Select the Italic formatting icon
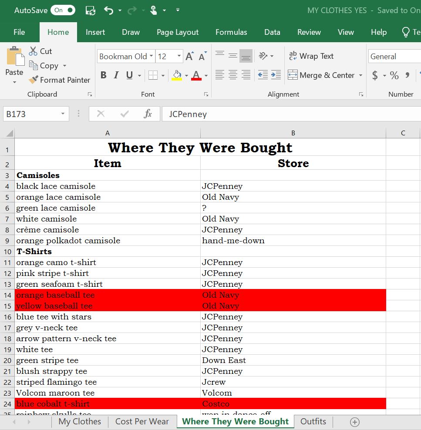The image size is (421, 430). point(115,75)
